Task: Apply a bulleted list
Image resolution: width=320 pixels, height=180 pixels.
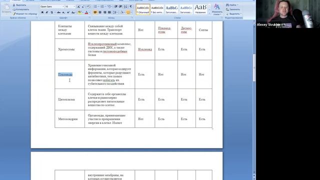Action: pos(96,6)
